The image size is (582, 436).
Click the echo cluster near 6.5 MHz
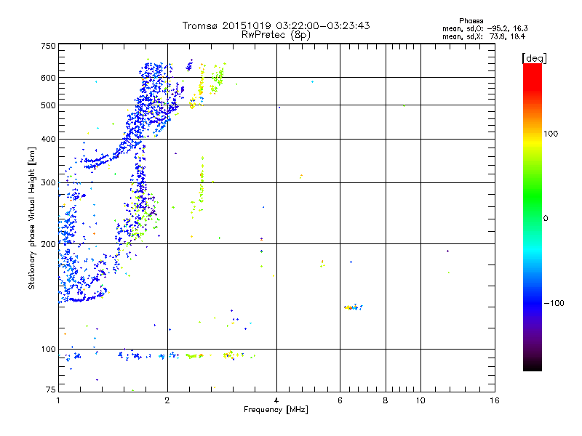(x=354, y=307)
